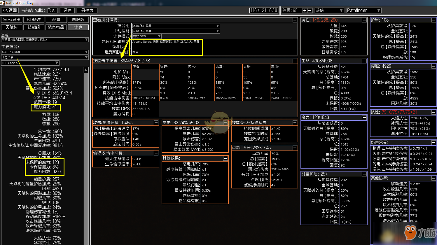437x245 pixels.
Task: Open the 配置 configuration tab
Action: click(56, 20)
